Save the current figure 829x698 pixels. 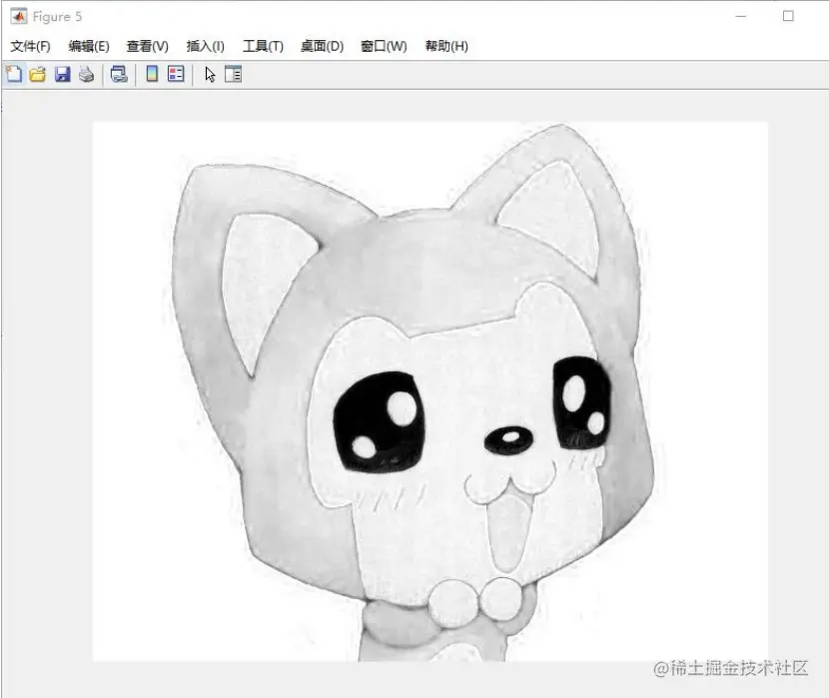click(x=63, y=73)
